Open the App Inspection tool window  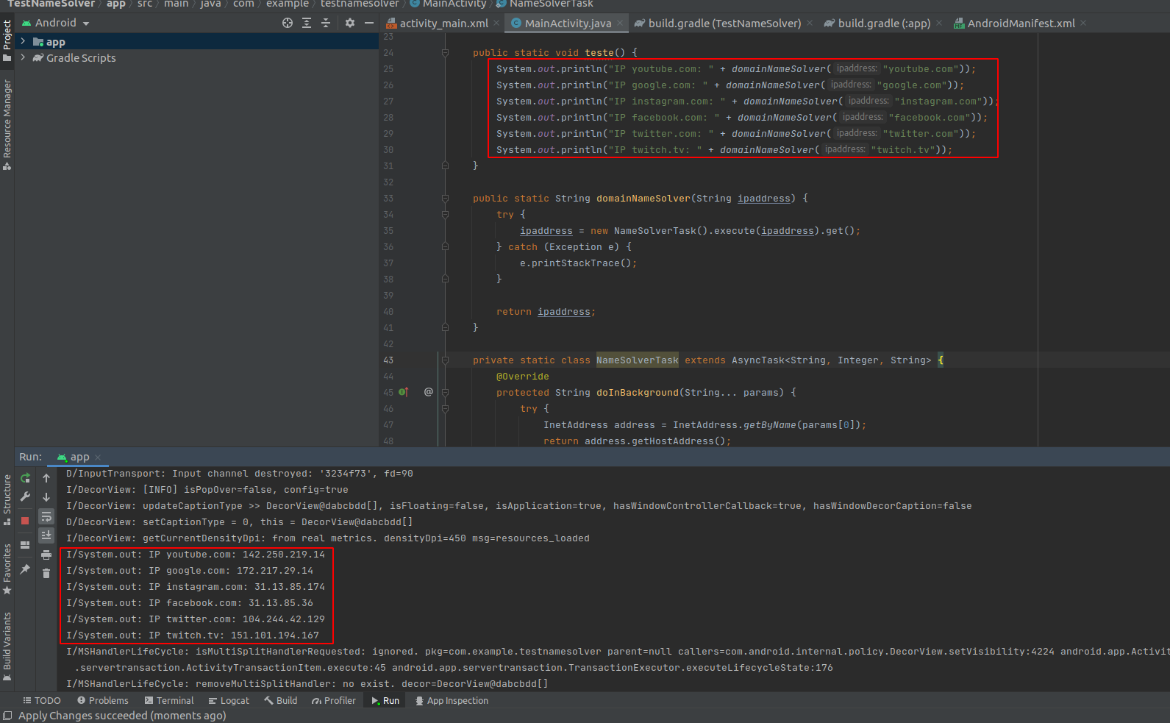[452, 701]
